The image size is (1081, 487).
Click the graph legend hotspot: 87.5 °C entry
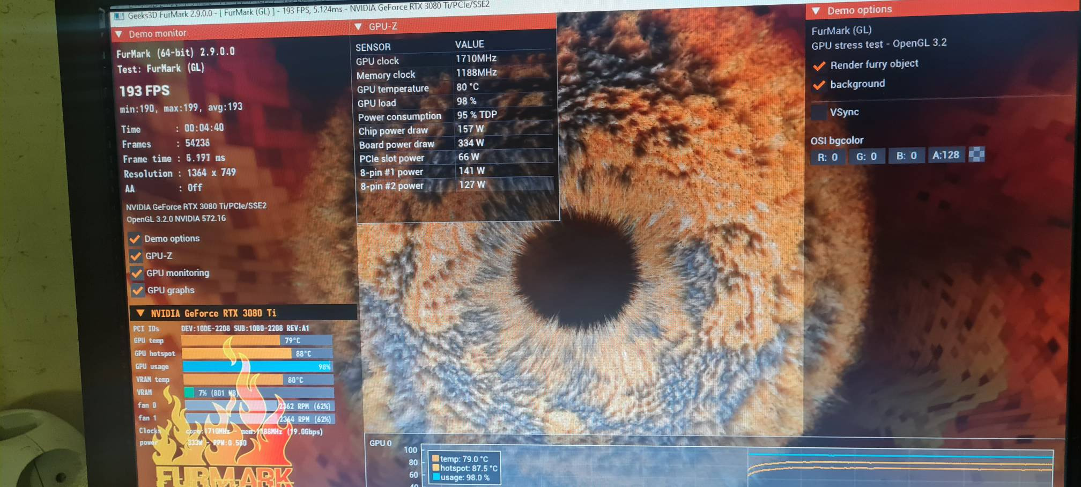(x=465, y=468)
